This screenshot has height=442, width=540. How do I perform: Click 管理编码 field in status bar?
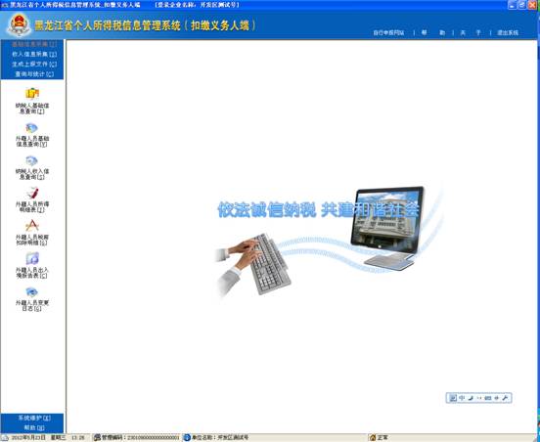coord(137,437)
